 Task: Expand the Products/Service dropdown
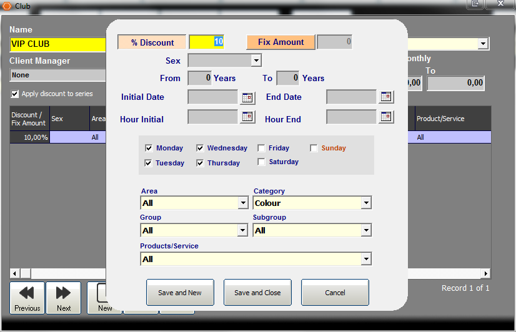click(x=366, y=259)
